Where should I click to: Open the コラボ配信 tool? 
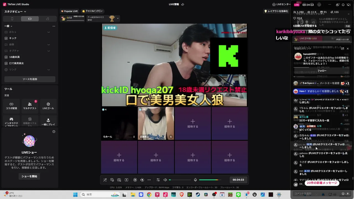[x=11, y=106]
